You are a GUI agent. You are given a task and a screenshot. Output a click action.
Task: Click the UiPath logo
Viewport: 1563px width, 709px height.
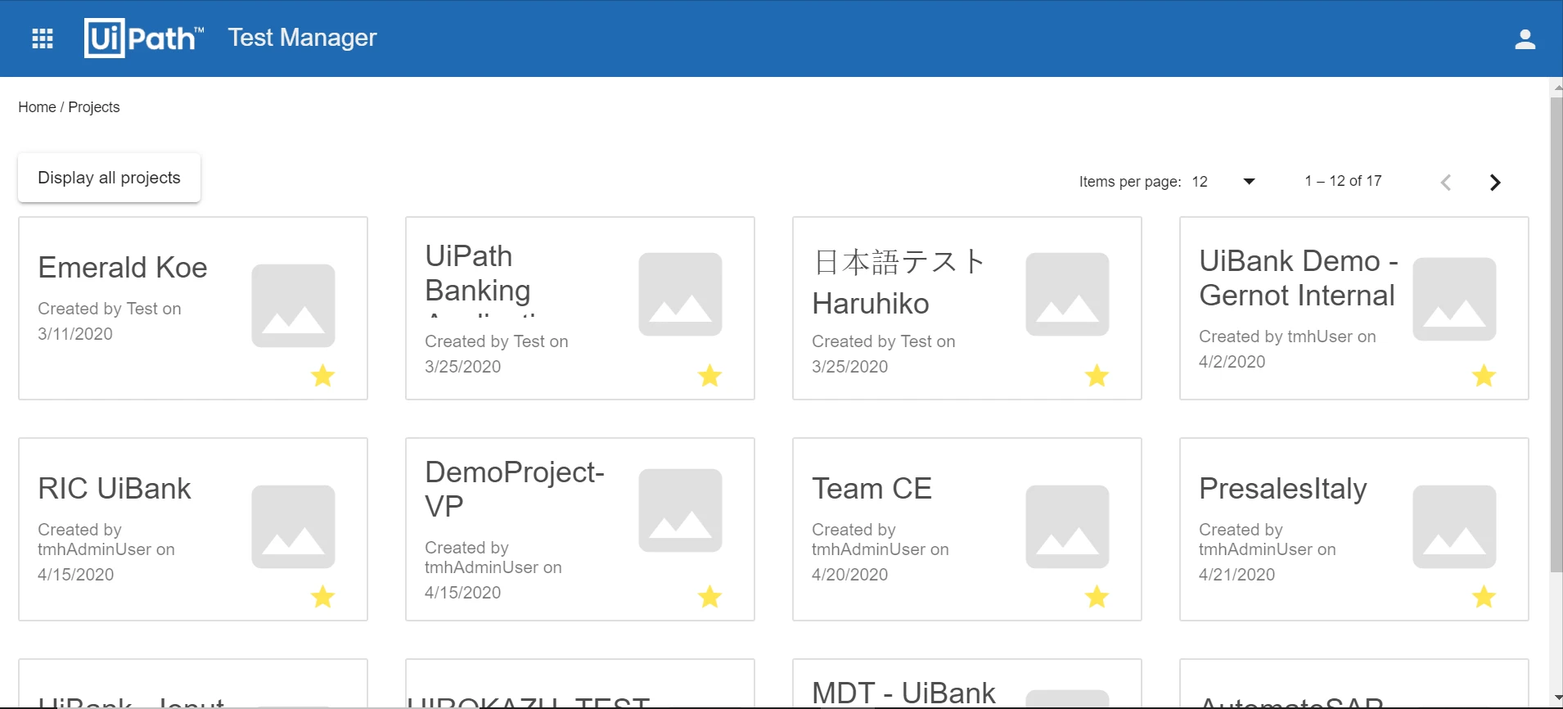pyautogui.click(x=144, y=38)
